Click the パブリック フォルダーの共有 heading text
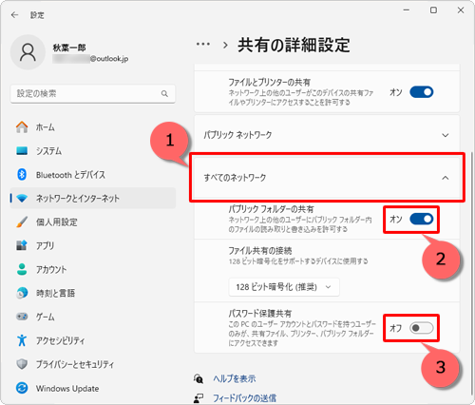 coord(271,209)
